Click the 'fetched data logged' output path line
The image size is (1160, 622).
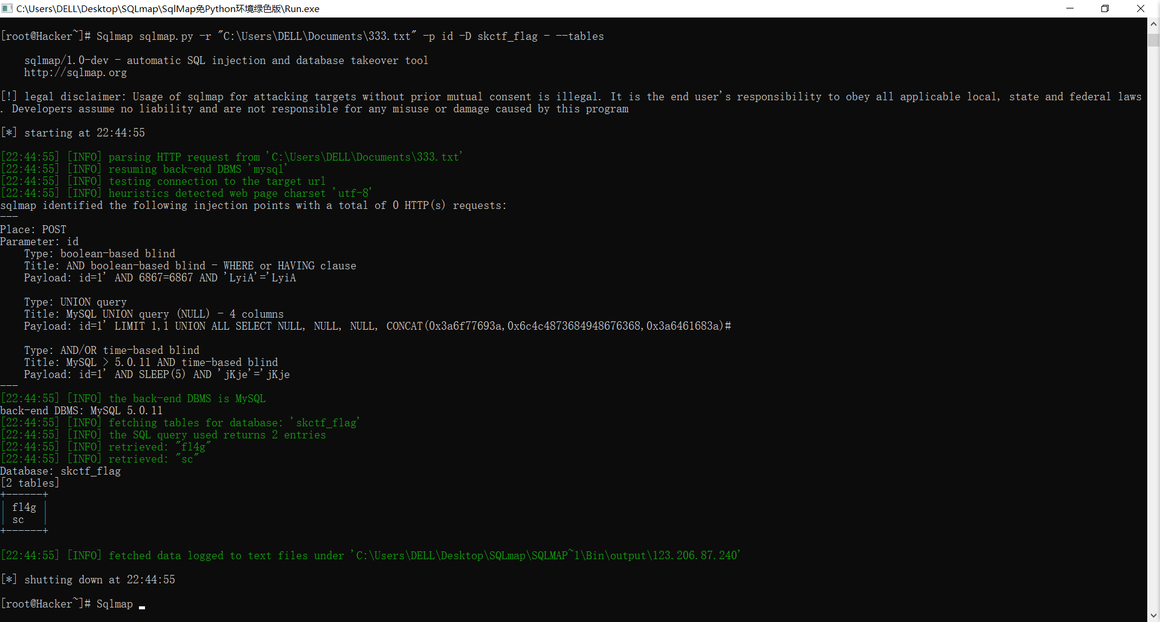pyautogui.click(x=370, y=556)
